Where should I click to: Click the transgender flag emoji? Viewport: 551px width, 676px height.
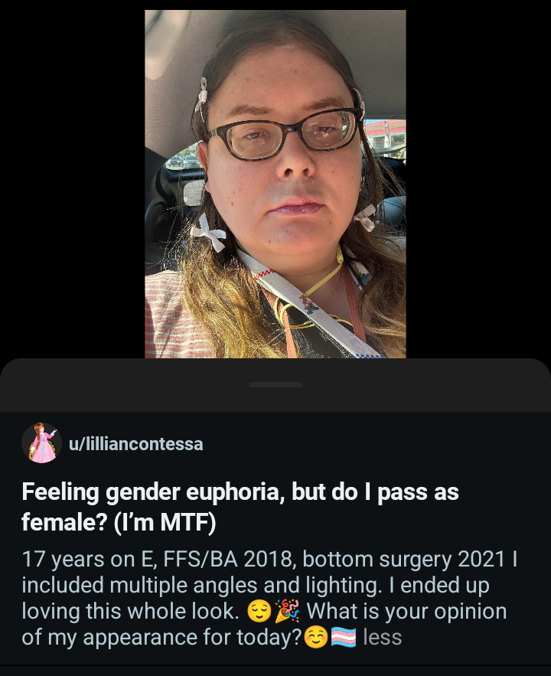[x=344, y=637]
